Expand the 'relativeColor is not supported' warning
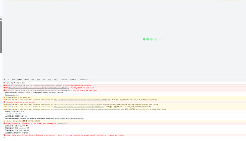This screenshot has width=246, height=141. (x=6, y=97)
